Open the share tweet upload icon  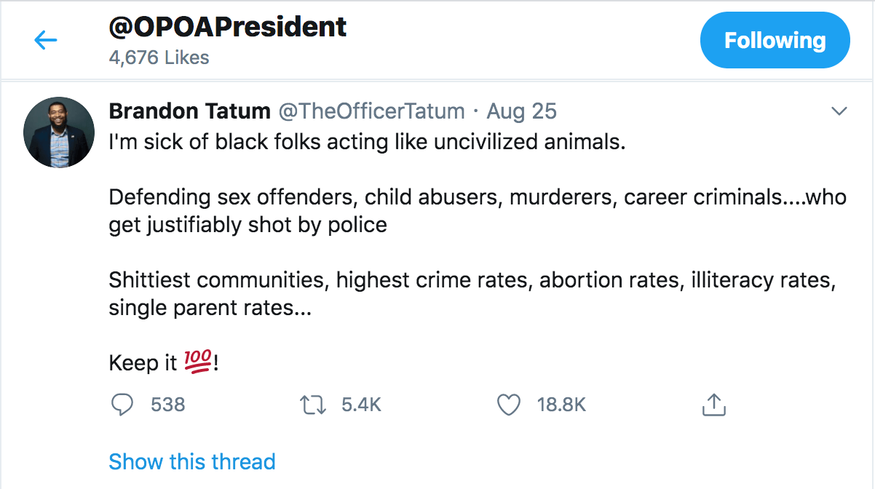click(713, 405)
